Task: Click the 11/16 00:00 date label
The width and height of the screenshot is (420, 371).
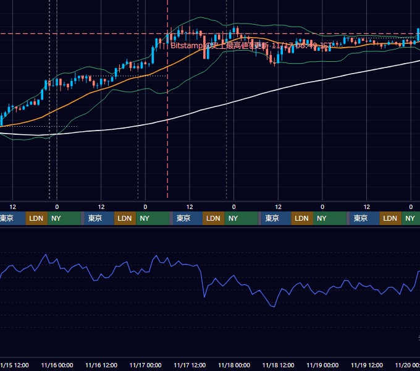Action: [57, 365]
